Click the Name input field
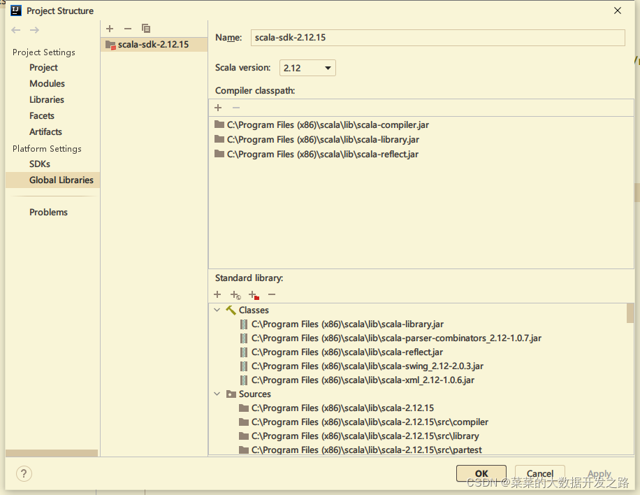Screen dimensions: 640x495 (x=437, y=38)
